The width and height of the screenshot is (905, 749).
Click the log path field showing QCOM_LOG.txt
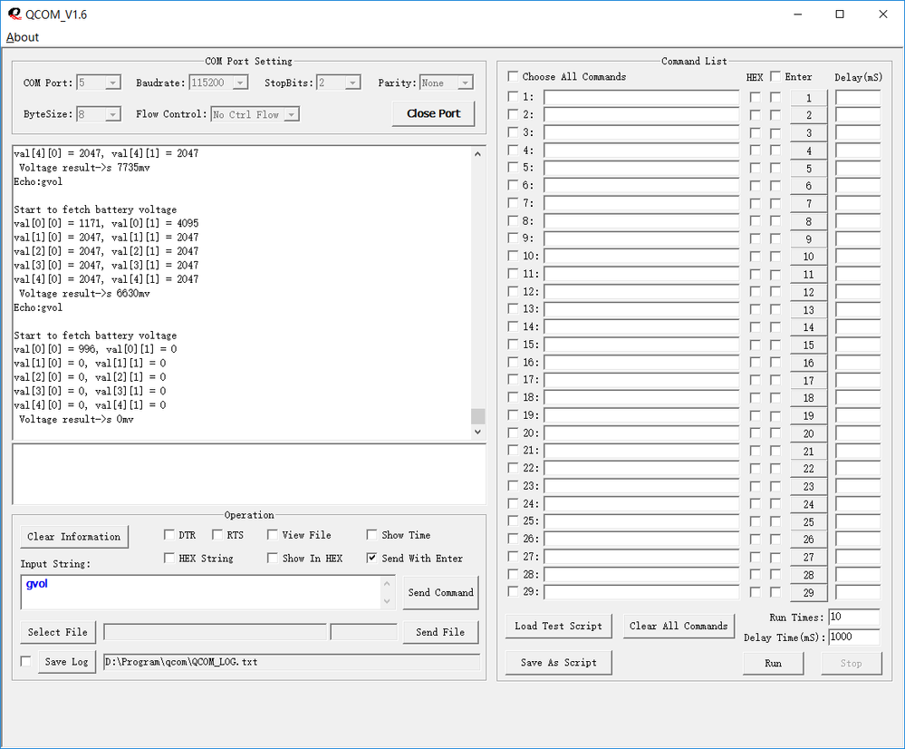tap(292, 662)
